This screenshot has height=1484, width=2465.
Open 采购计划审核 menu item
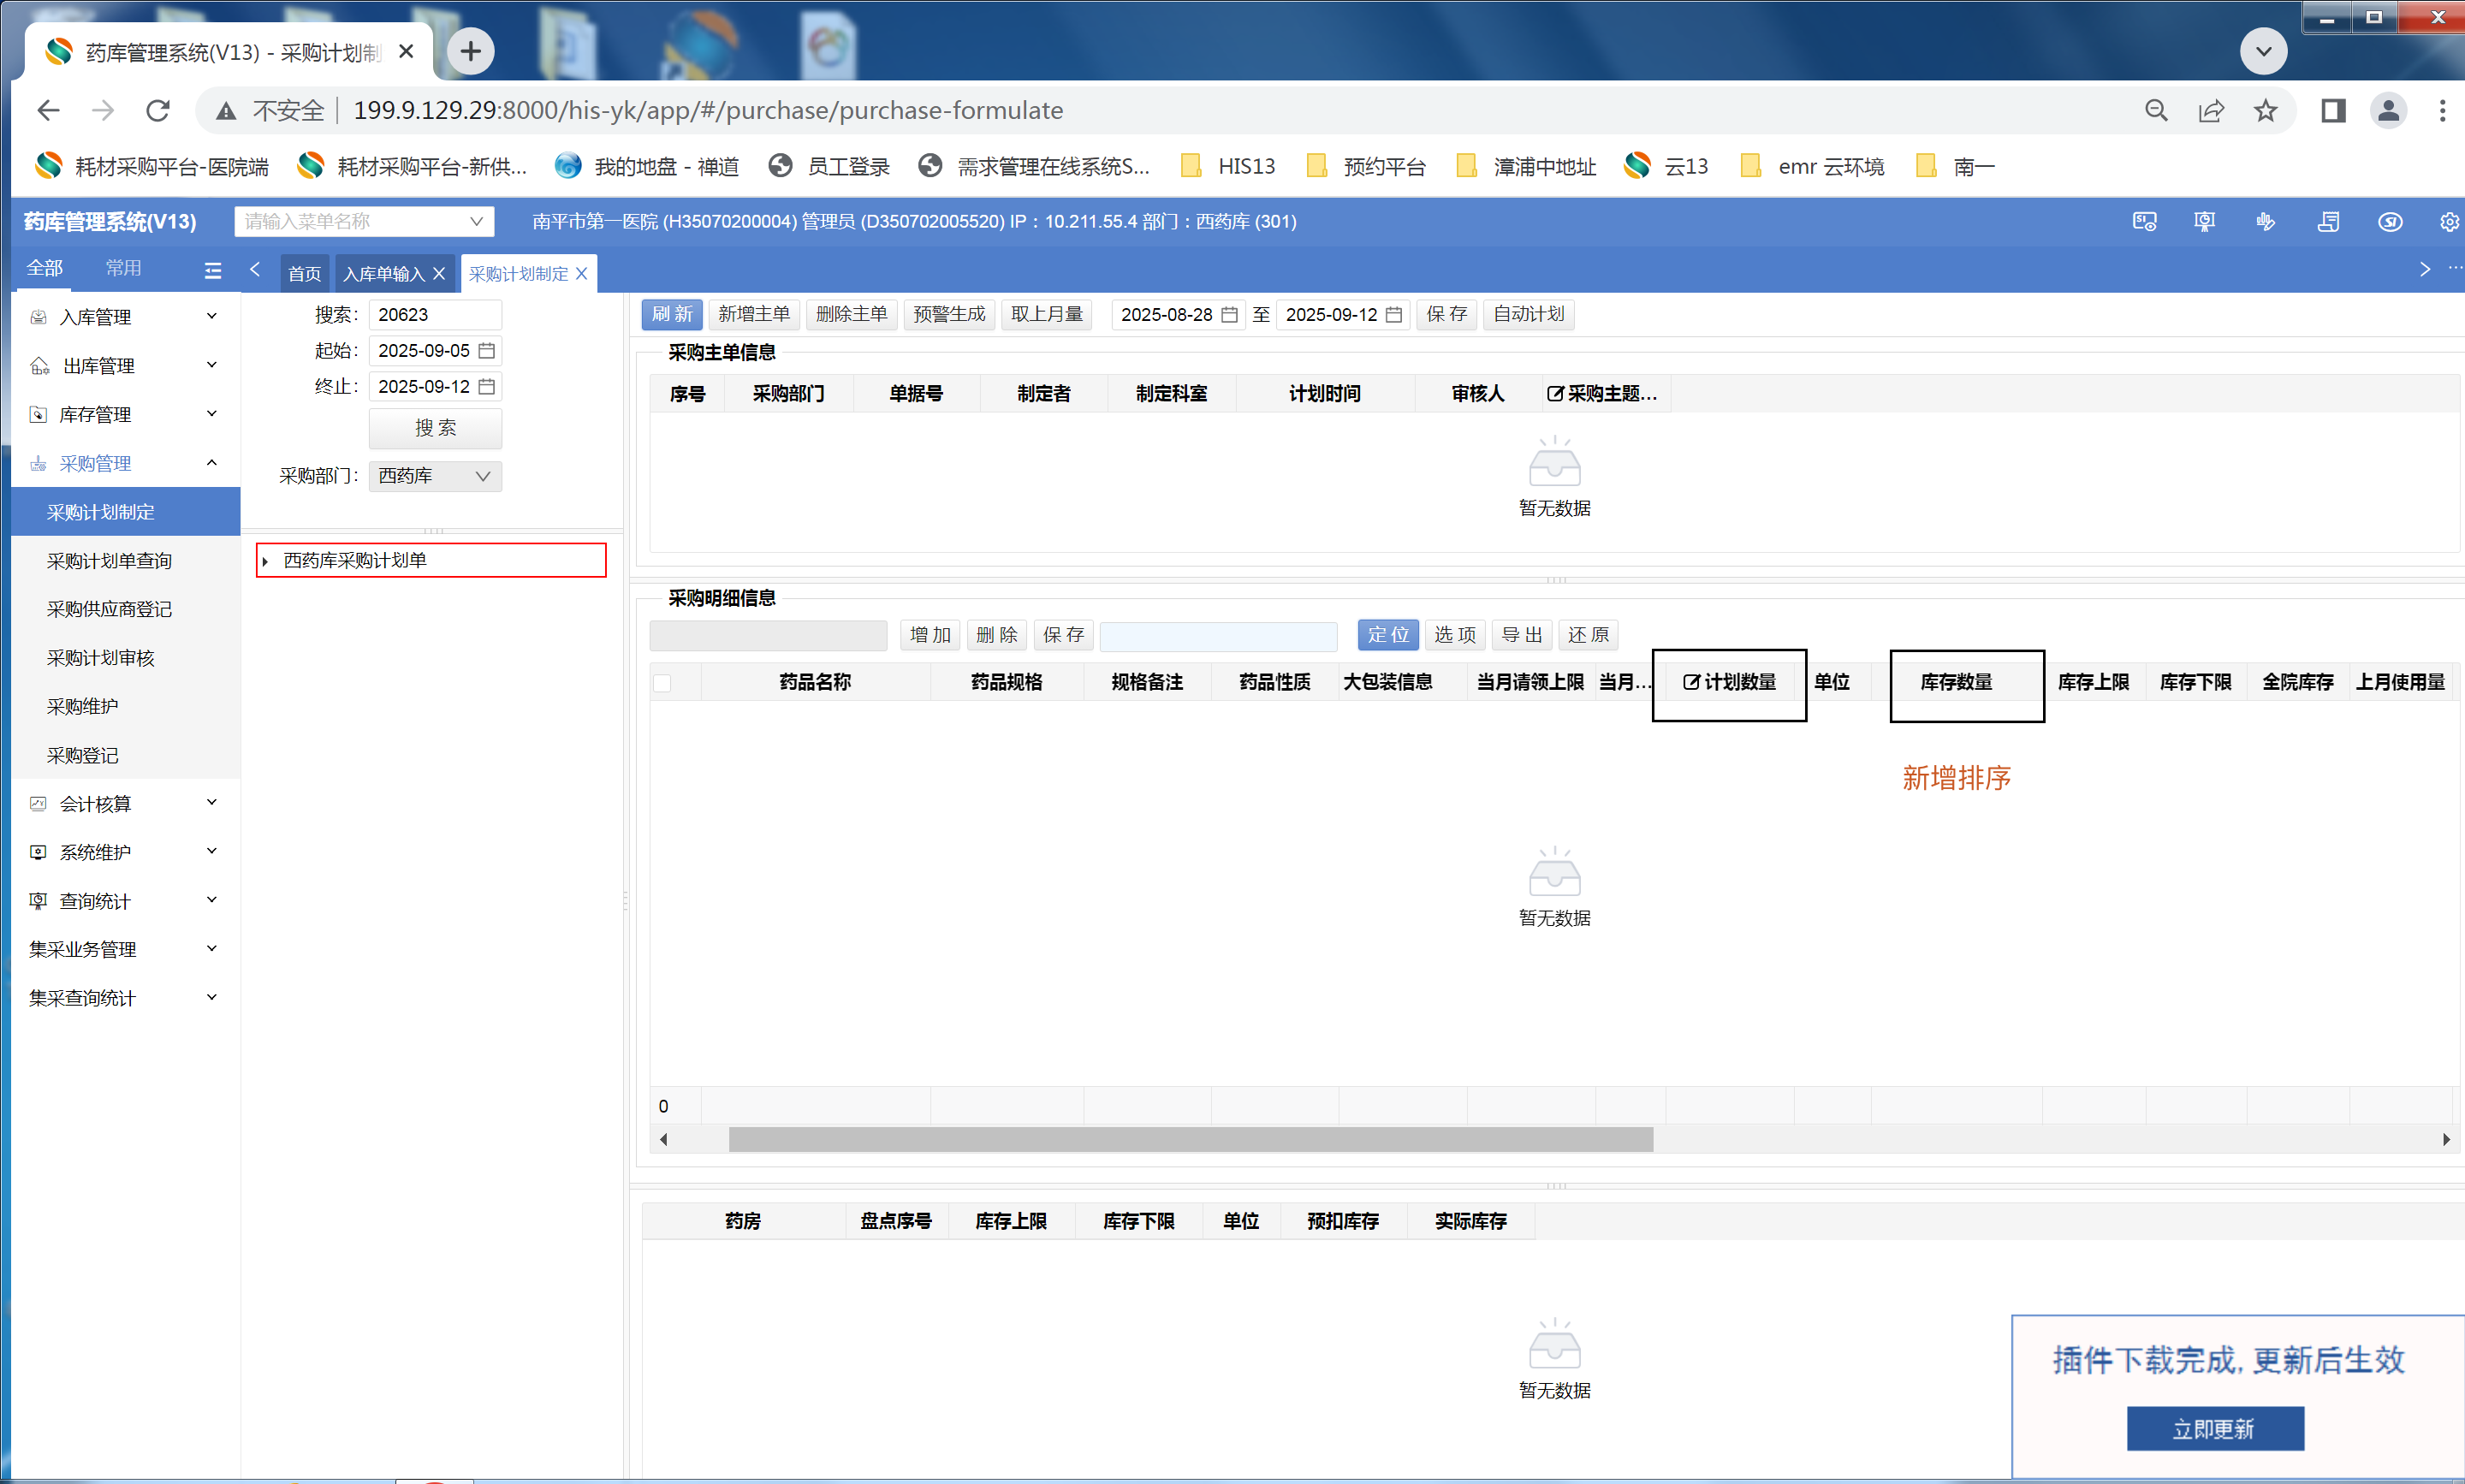coord(101,658)
